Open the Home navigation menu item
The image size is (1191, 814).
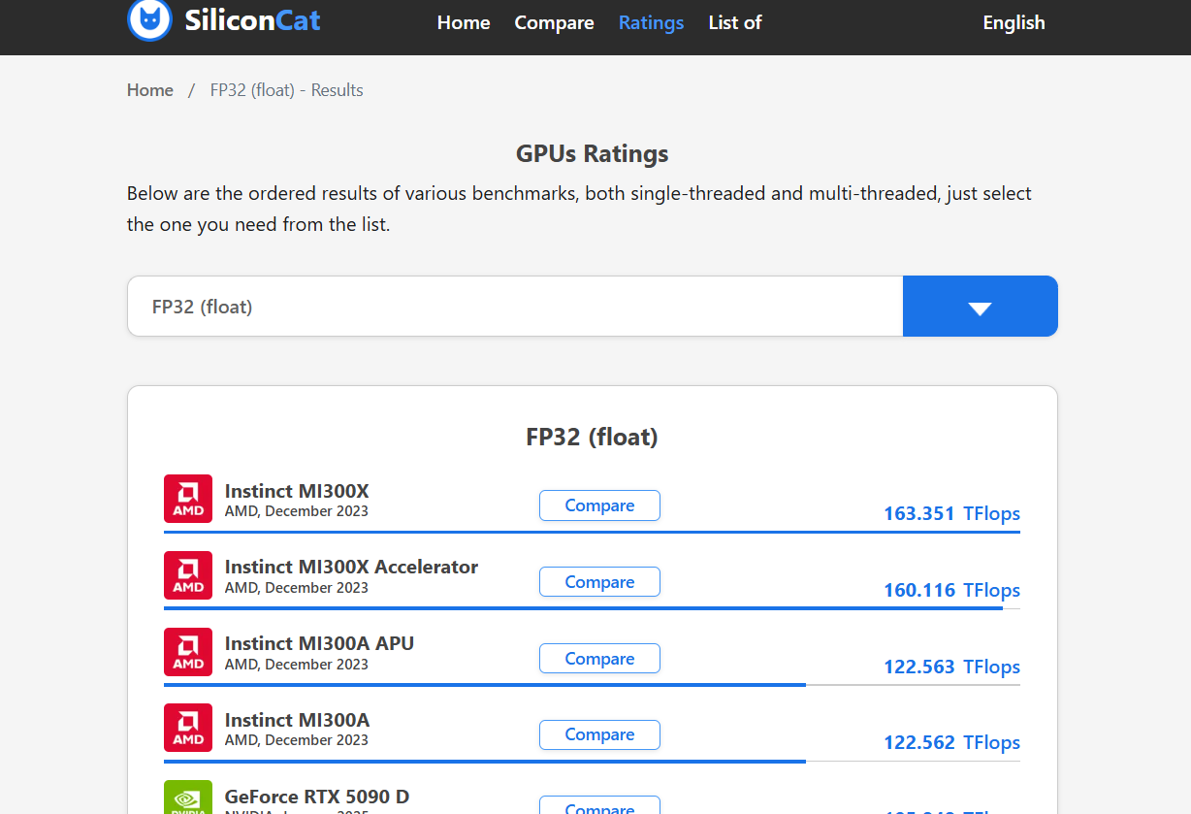(464, 22)
